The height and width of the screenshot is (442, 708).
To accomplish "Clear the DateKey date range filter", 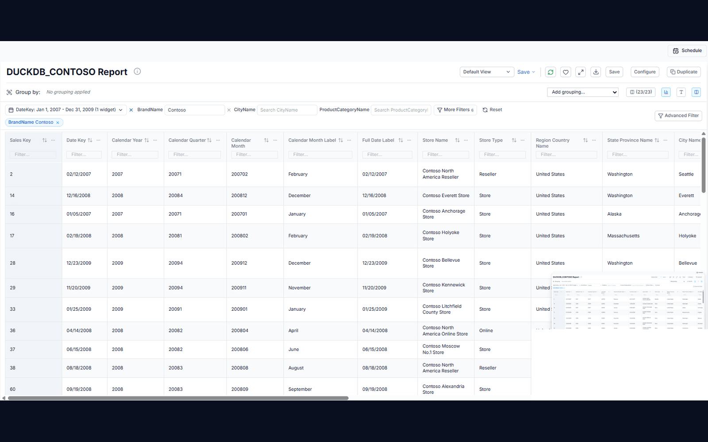I will [131, 110].
